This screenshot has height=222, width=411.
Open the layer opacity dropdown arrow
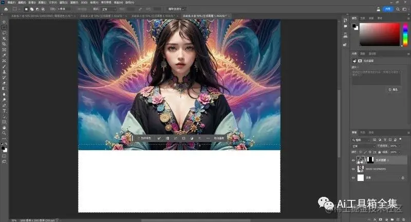click(x=399, y=146)
